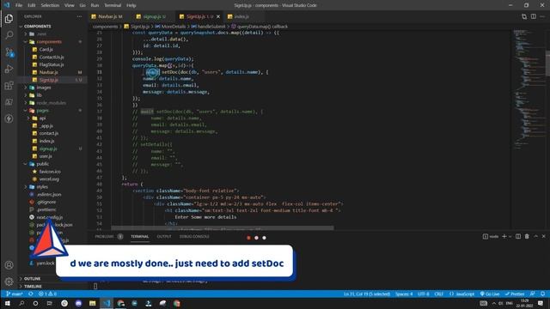Image resolution: width=550 pixels, height=309 pixels.
Task: Open the Source Control view
Action: click(9, 52)
